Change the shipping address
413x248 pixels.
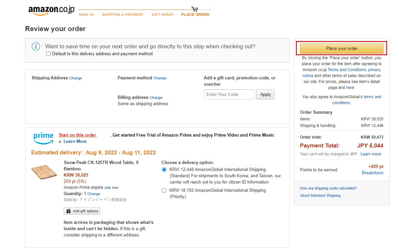pyautogui.click(x=75, y=78)
